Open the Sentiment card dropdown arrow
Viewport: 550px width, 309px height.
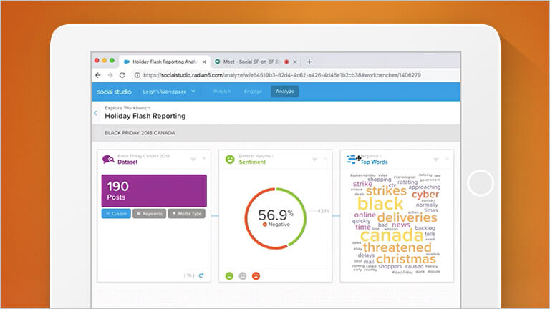tap(314, 160)
